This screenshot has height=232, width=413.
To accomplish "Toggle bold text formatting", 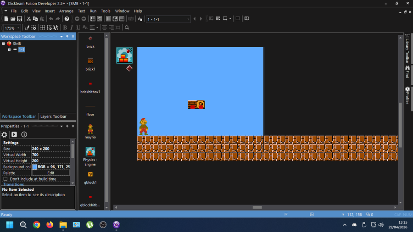I will coord(65,28).
